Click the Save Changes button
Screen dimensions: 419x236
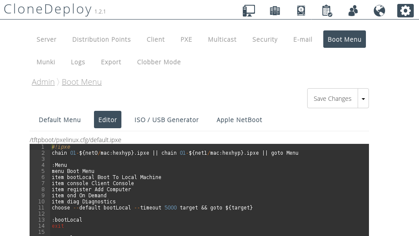coord(332,99)
